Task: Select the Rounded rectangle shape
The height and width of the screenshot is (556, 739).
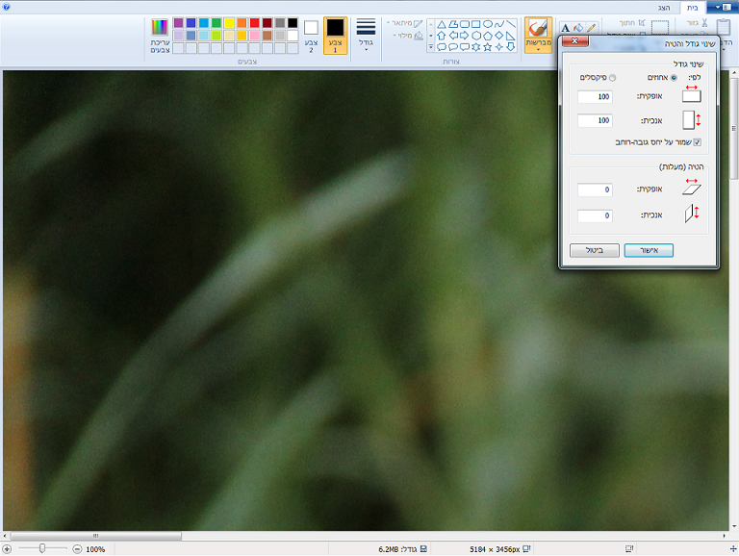Action: 464,24
